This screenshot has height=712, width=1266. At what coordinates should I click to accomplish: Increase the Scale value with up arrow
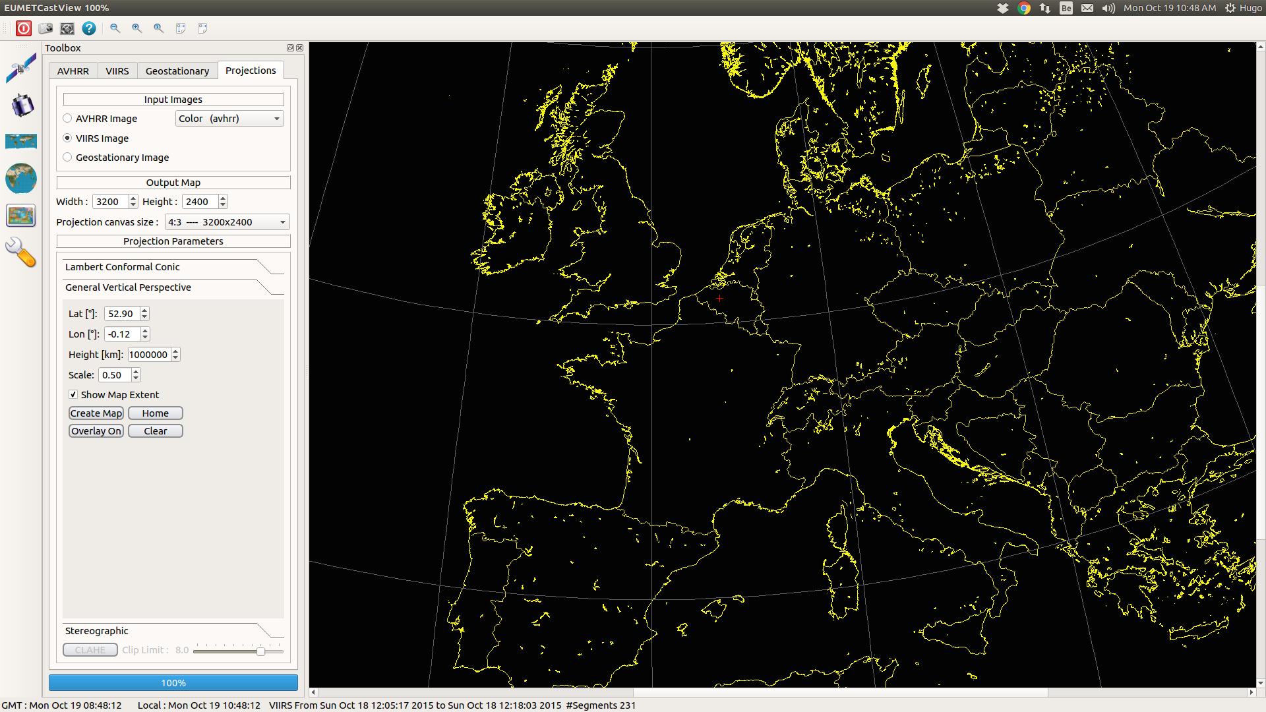point(136,371)
